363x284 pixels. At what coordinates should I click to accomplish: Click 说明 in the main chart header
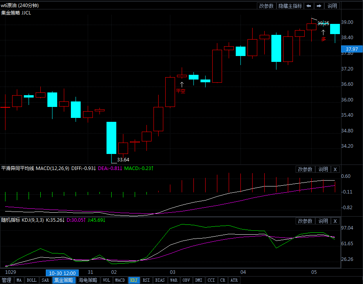point(332,6)
